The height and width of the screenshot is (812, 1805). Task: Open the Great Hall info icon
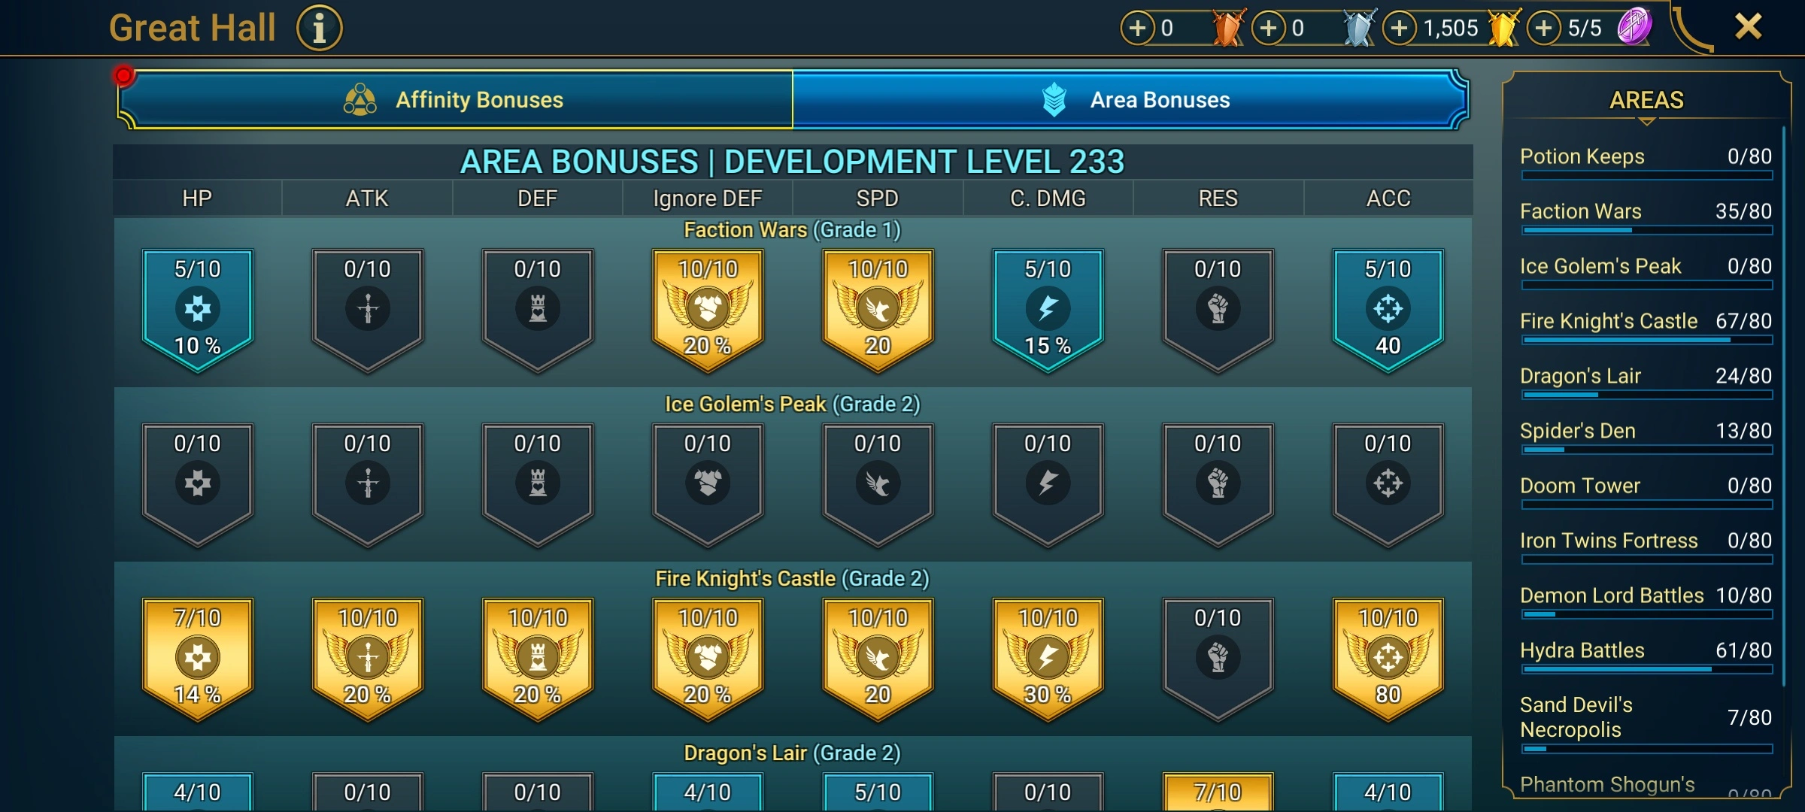tap(319, 29)
